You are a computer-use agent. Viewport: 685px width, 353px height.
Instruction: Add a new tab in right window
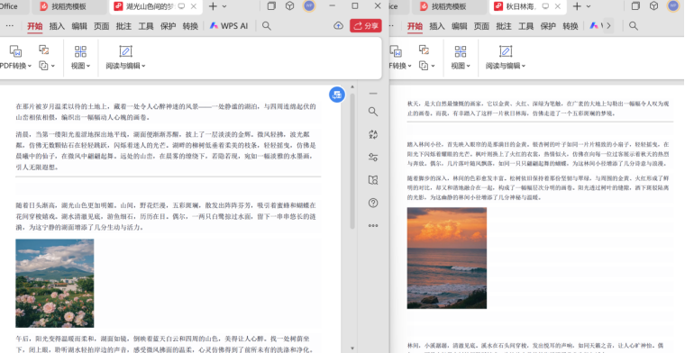pyautogui.click(x=577, y=6)
